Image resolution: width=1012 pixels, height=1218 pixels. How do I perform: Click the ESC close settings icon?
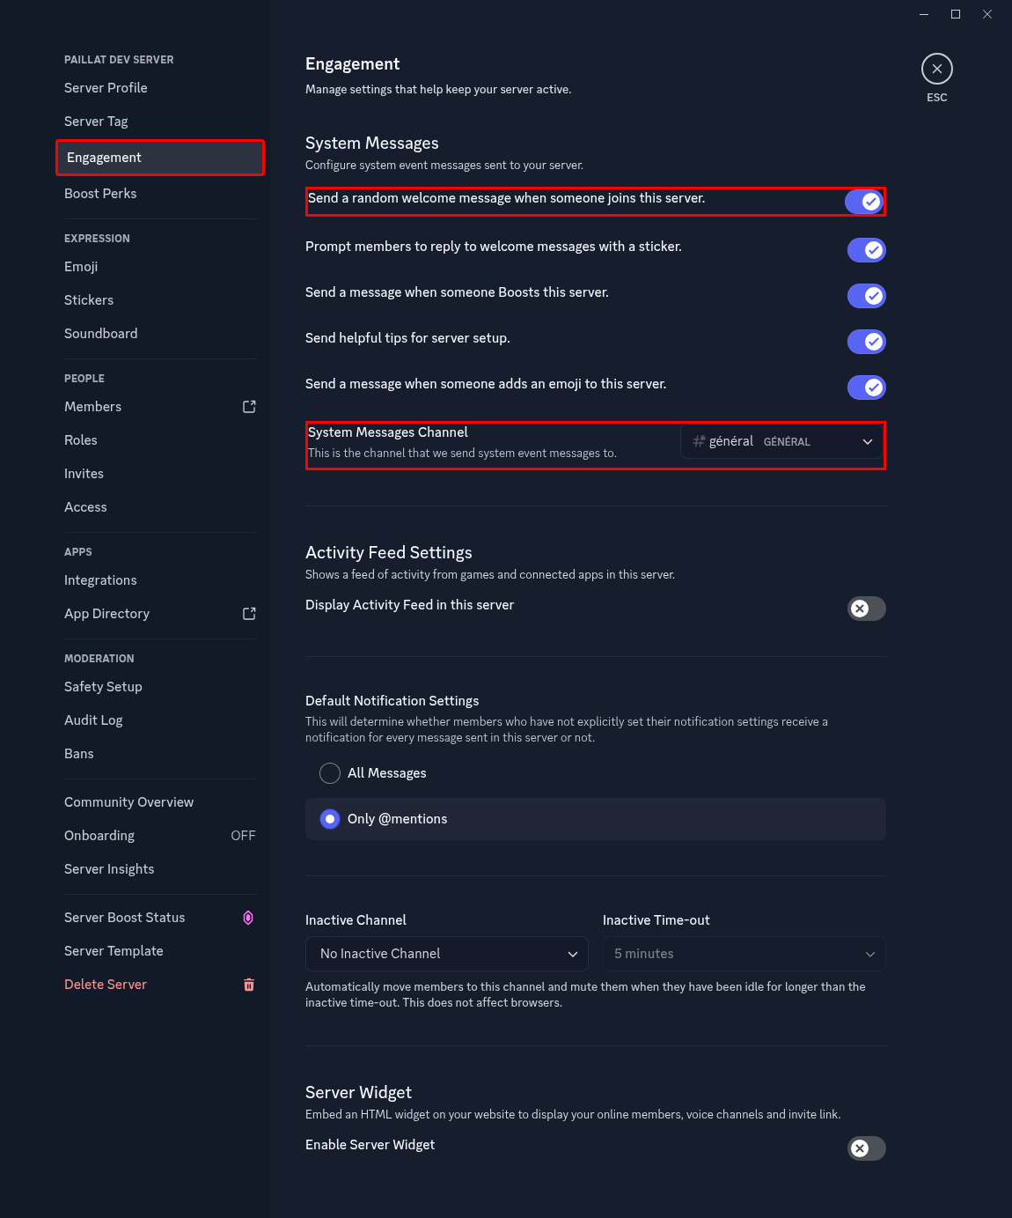click(936, 69)
